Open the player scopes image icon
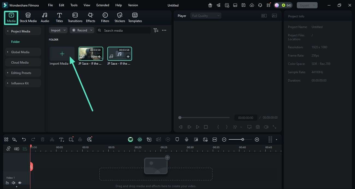Viewport: 355px width, 189px height. point(274,16)
